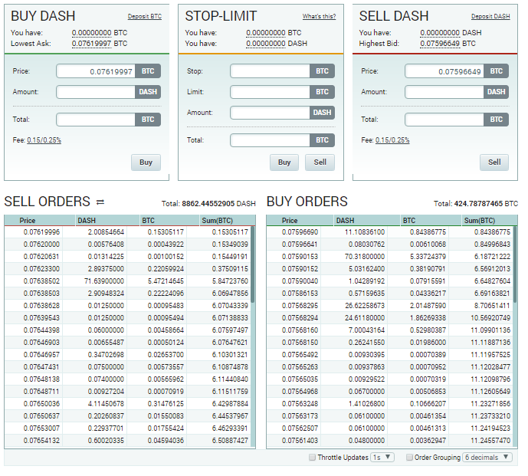Viewport: 528px width, 476px height.
Task: Click the Stop-Limit DASH balance value
Action: click(x=266, y=44)
